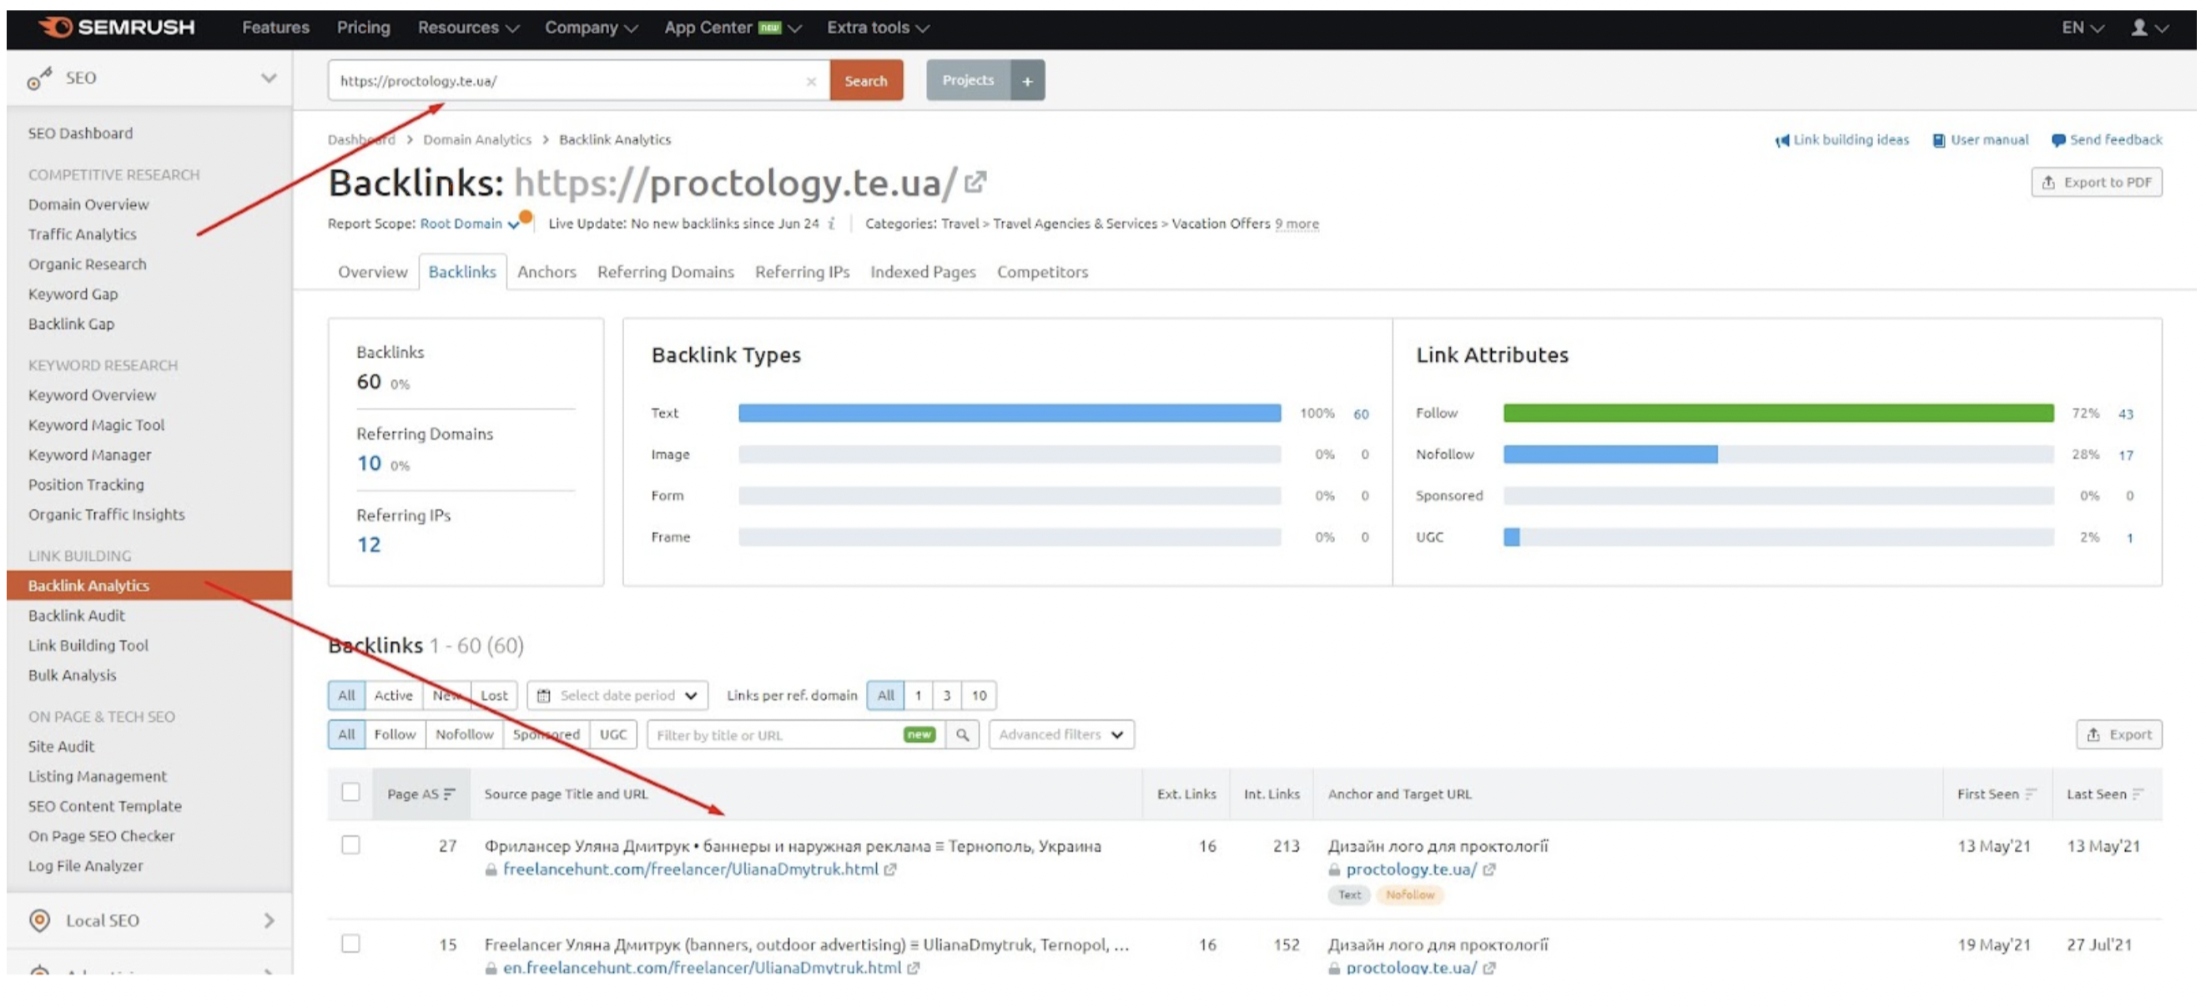Open Site Audit in the sidebar
Screen dimensions: 2206x1008
click(x=61, y=747)
